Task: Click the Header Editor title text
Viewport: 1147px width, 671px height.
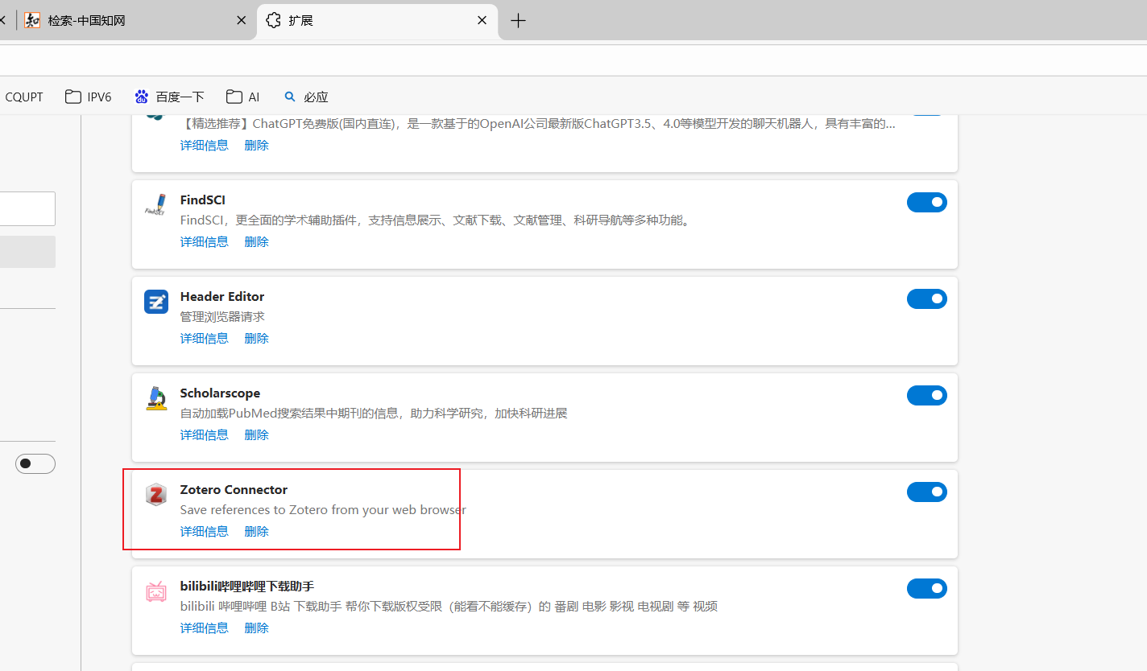Action: point(222,296)
